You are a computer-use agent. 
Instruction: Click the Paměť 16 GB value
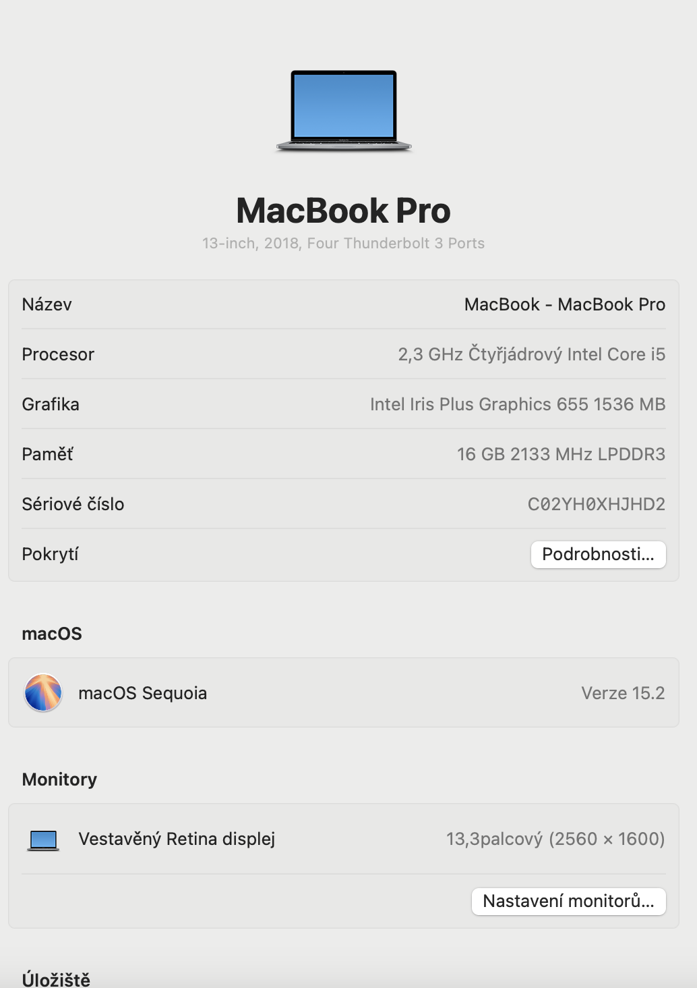coord(561,454)
